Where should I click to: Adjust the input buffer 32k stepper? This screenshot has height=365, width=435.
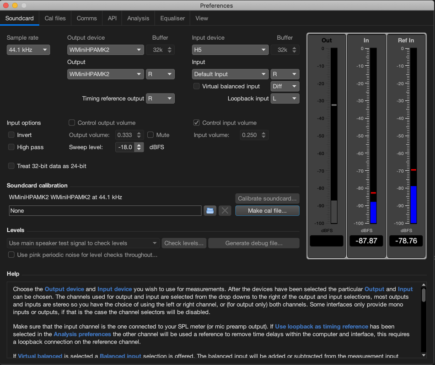[x=294, y=50]
